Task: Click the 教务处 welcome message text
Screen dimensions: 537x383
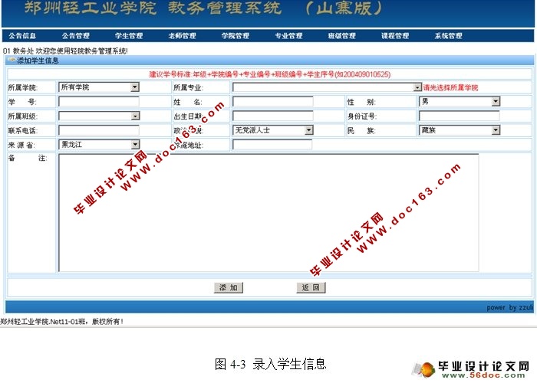Action: 65,51
